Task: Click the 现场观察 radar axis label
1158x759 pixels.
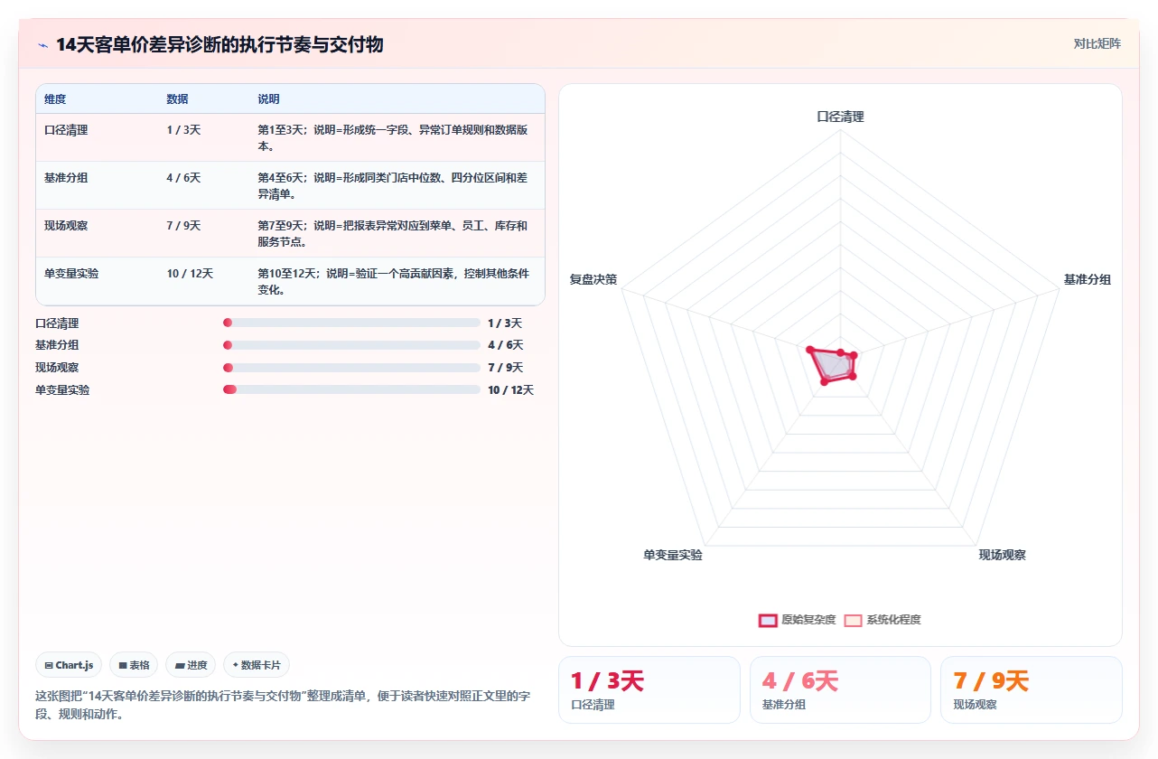Action: pyautogui.click(x=1002, y=555)
